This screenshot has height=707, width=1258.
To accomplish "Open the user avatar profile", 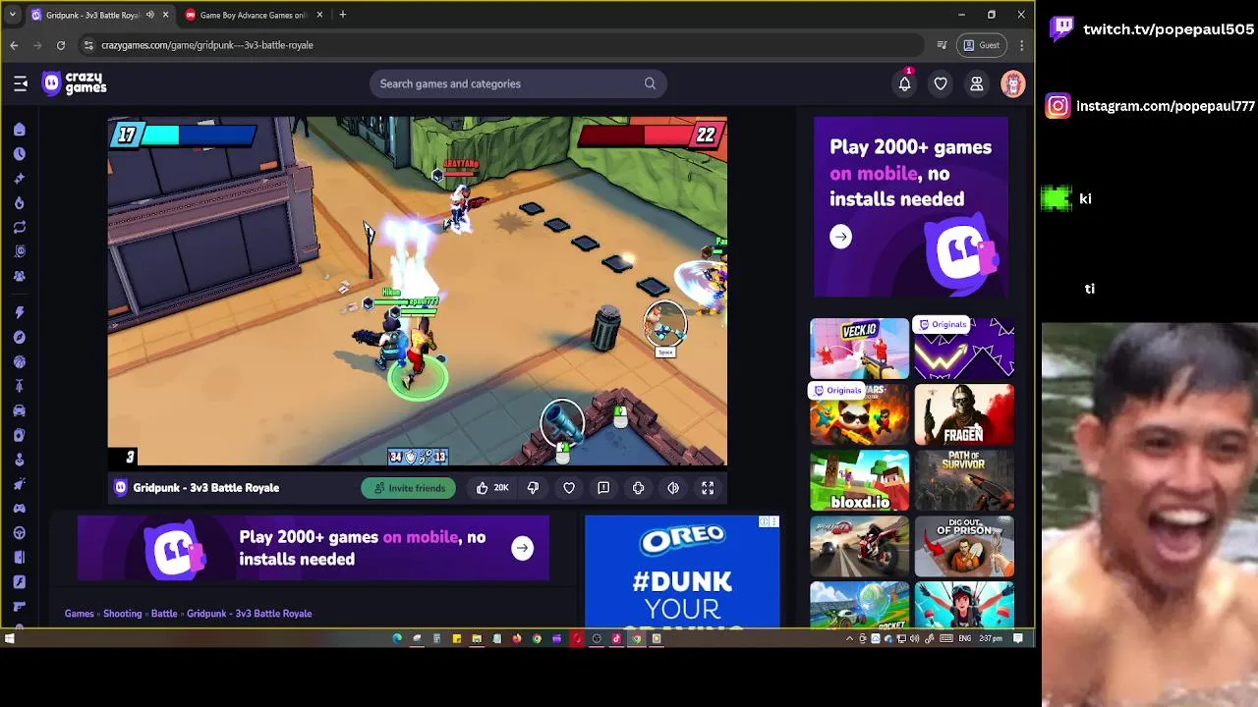I will tap(1013, 83).
